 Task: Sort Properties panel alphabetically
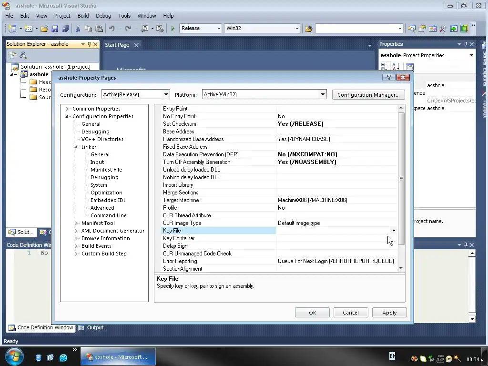(396, 66)
